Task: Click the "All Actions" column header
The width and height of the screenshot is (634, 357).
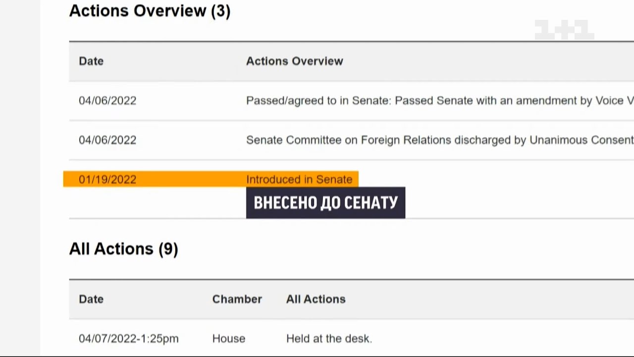Action: pos(316,299)
